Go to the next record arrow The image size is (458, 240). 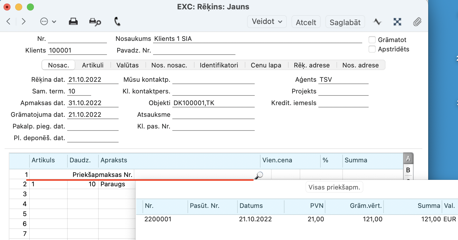(x=24, y=22)
